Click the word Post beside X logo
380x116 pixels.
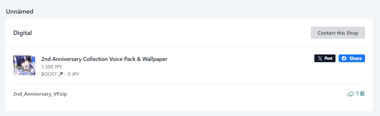pyautogui.click(x=328, y=58)
